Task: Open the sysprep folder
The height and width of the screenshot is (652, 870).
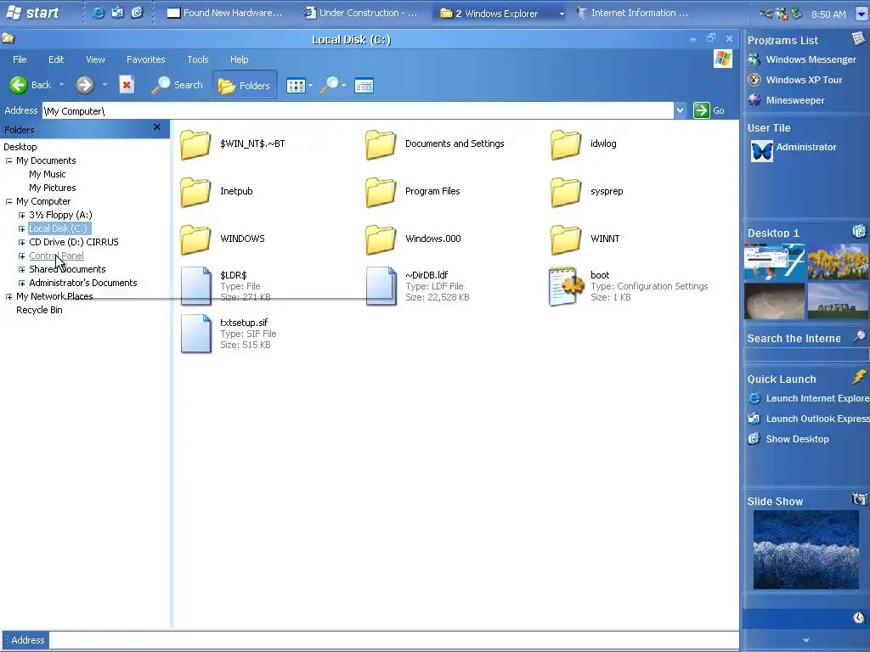Action: (x=587, y=192)
